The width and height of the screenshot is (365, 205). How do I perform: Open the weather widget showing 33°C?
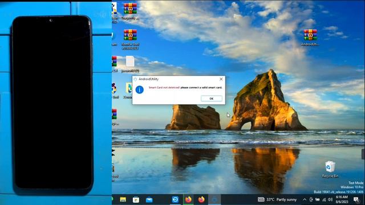[x=277, y=199]
